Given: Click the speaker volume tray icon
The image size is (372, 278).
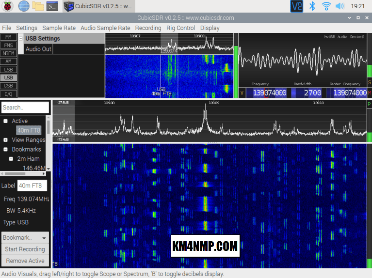Looking at the screenshot, I should pyautogui.click(x=340, y=6).
